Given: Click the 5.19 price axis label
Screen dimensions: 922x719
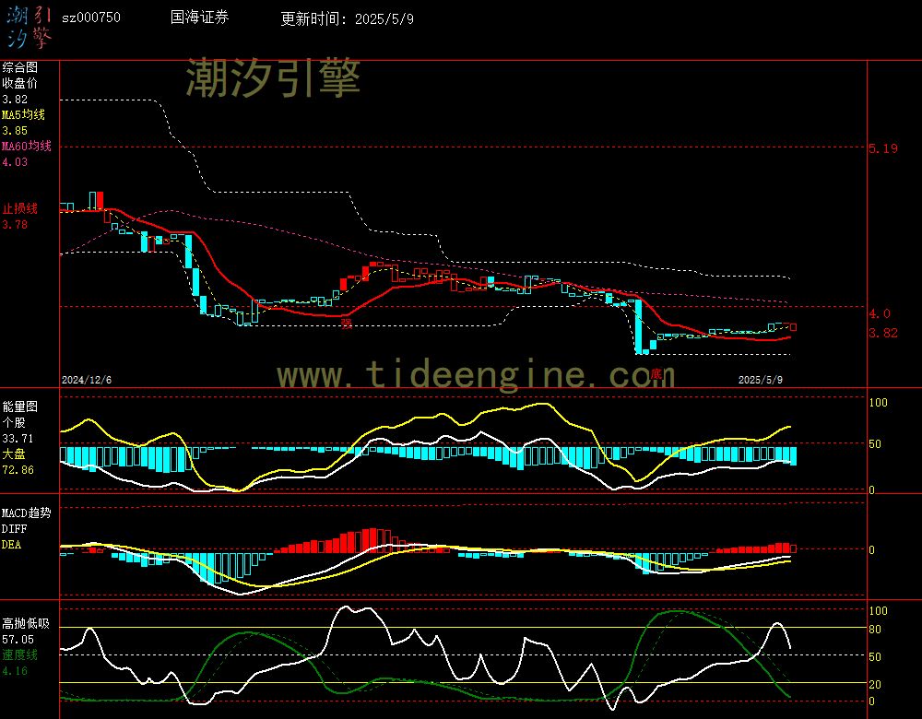Looking at the screenshot, I should click(883, 148).
